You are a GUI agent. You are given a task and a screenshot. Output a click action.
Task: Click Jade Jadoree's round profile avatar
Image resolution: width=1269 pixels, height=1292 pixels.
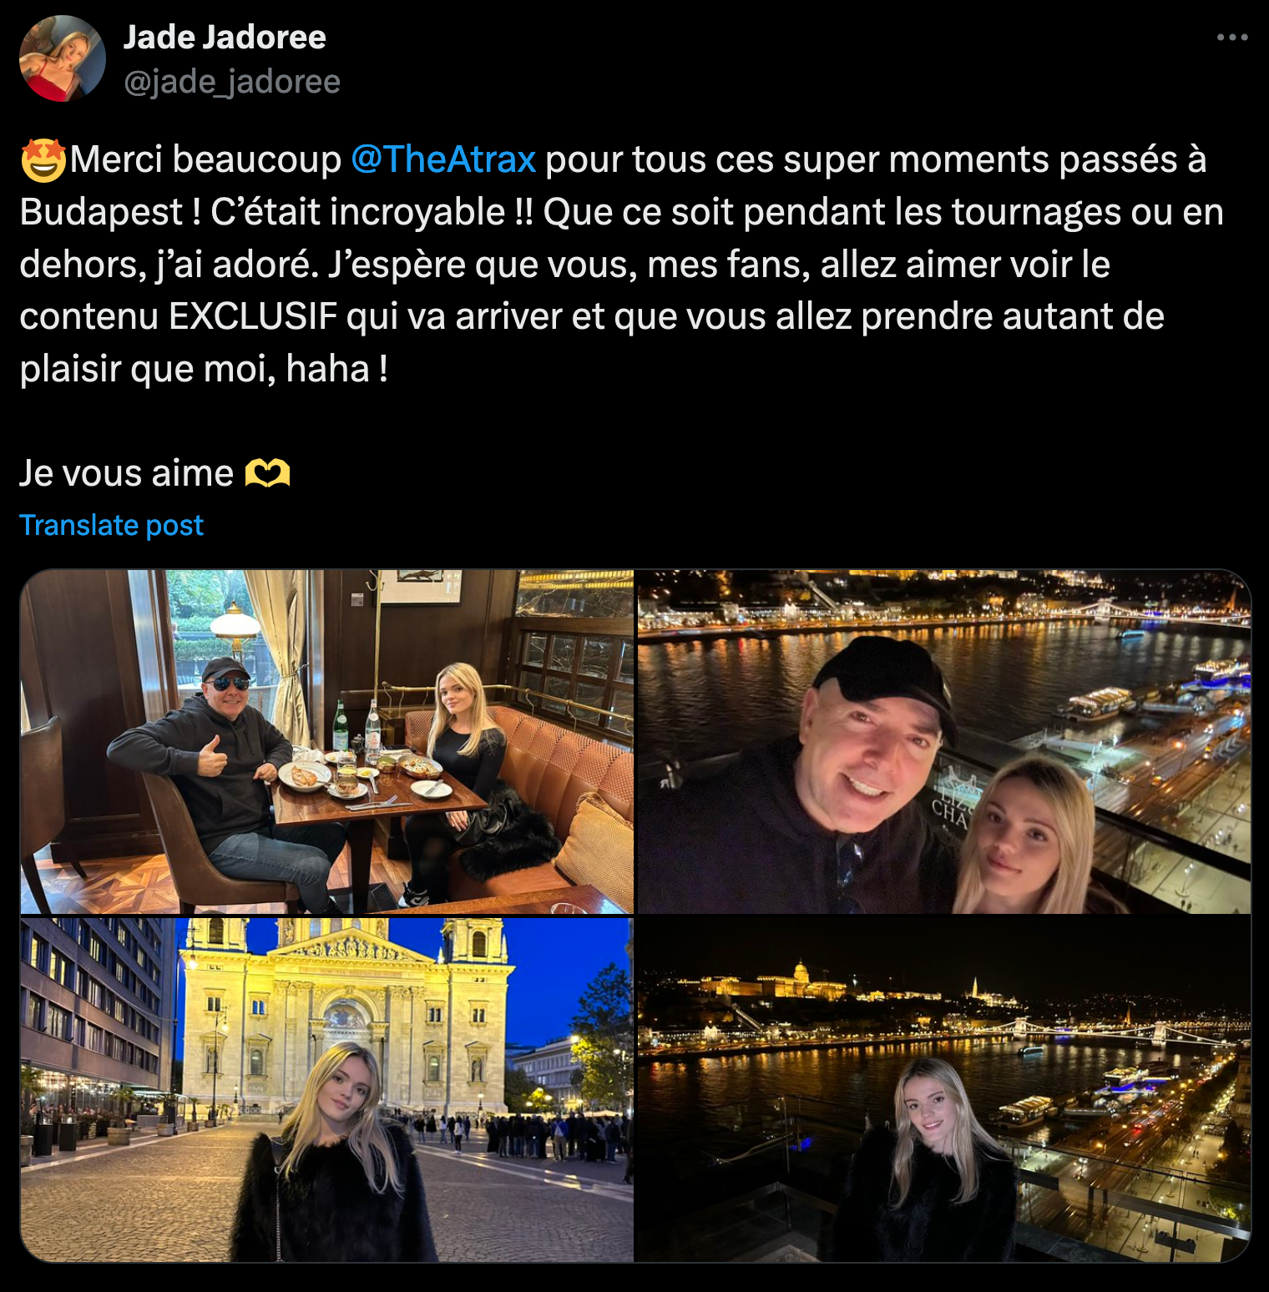[x=63, y=58]
